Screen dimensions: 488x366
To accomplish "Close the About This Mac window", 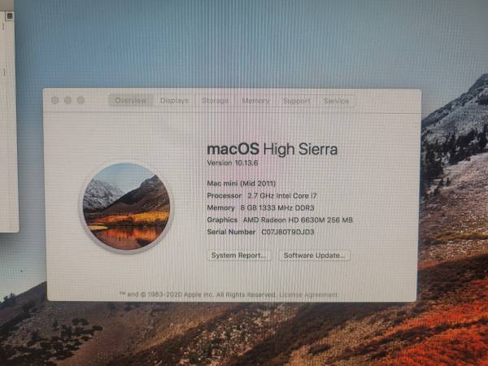I will click(x=55, y=100).
